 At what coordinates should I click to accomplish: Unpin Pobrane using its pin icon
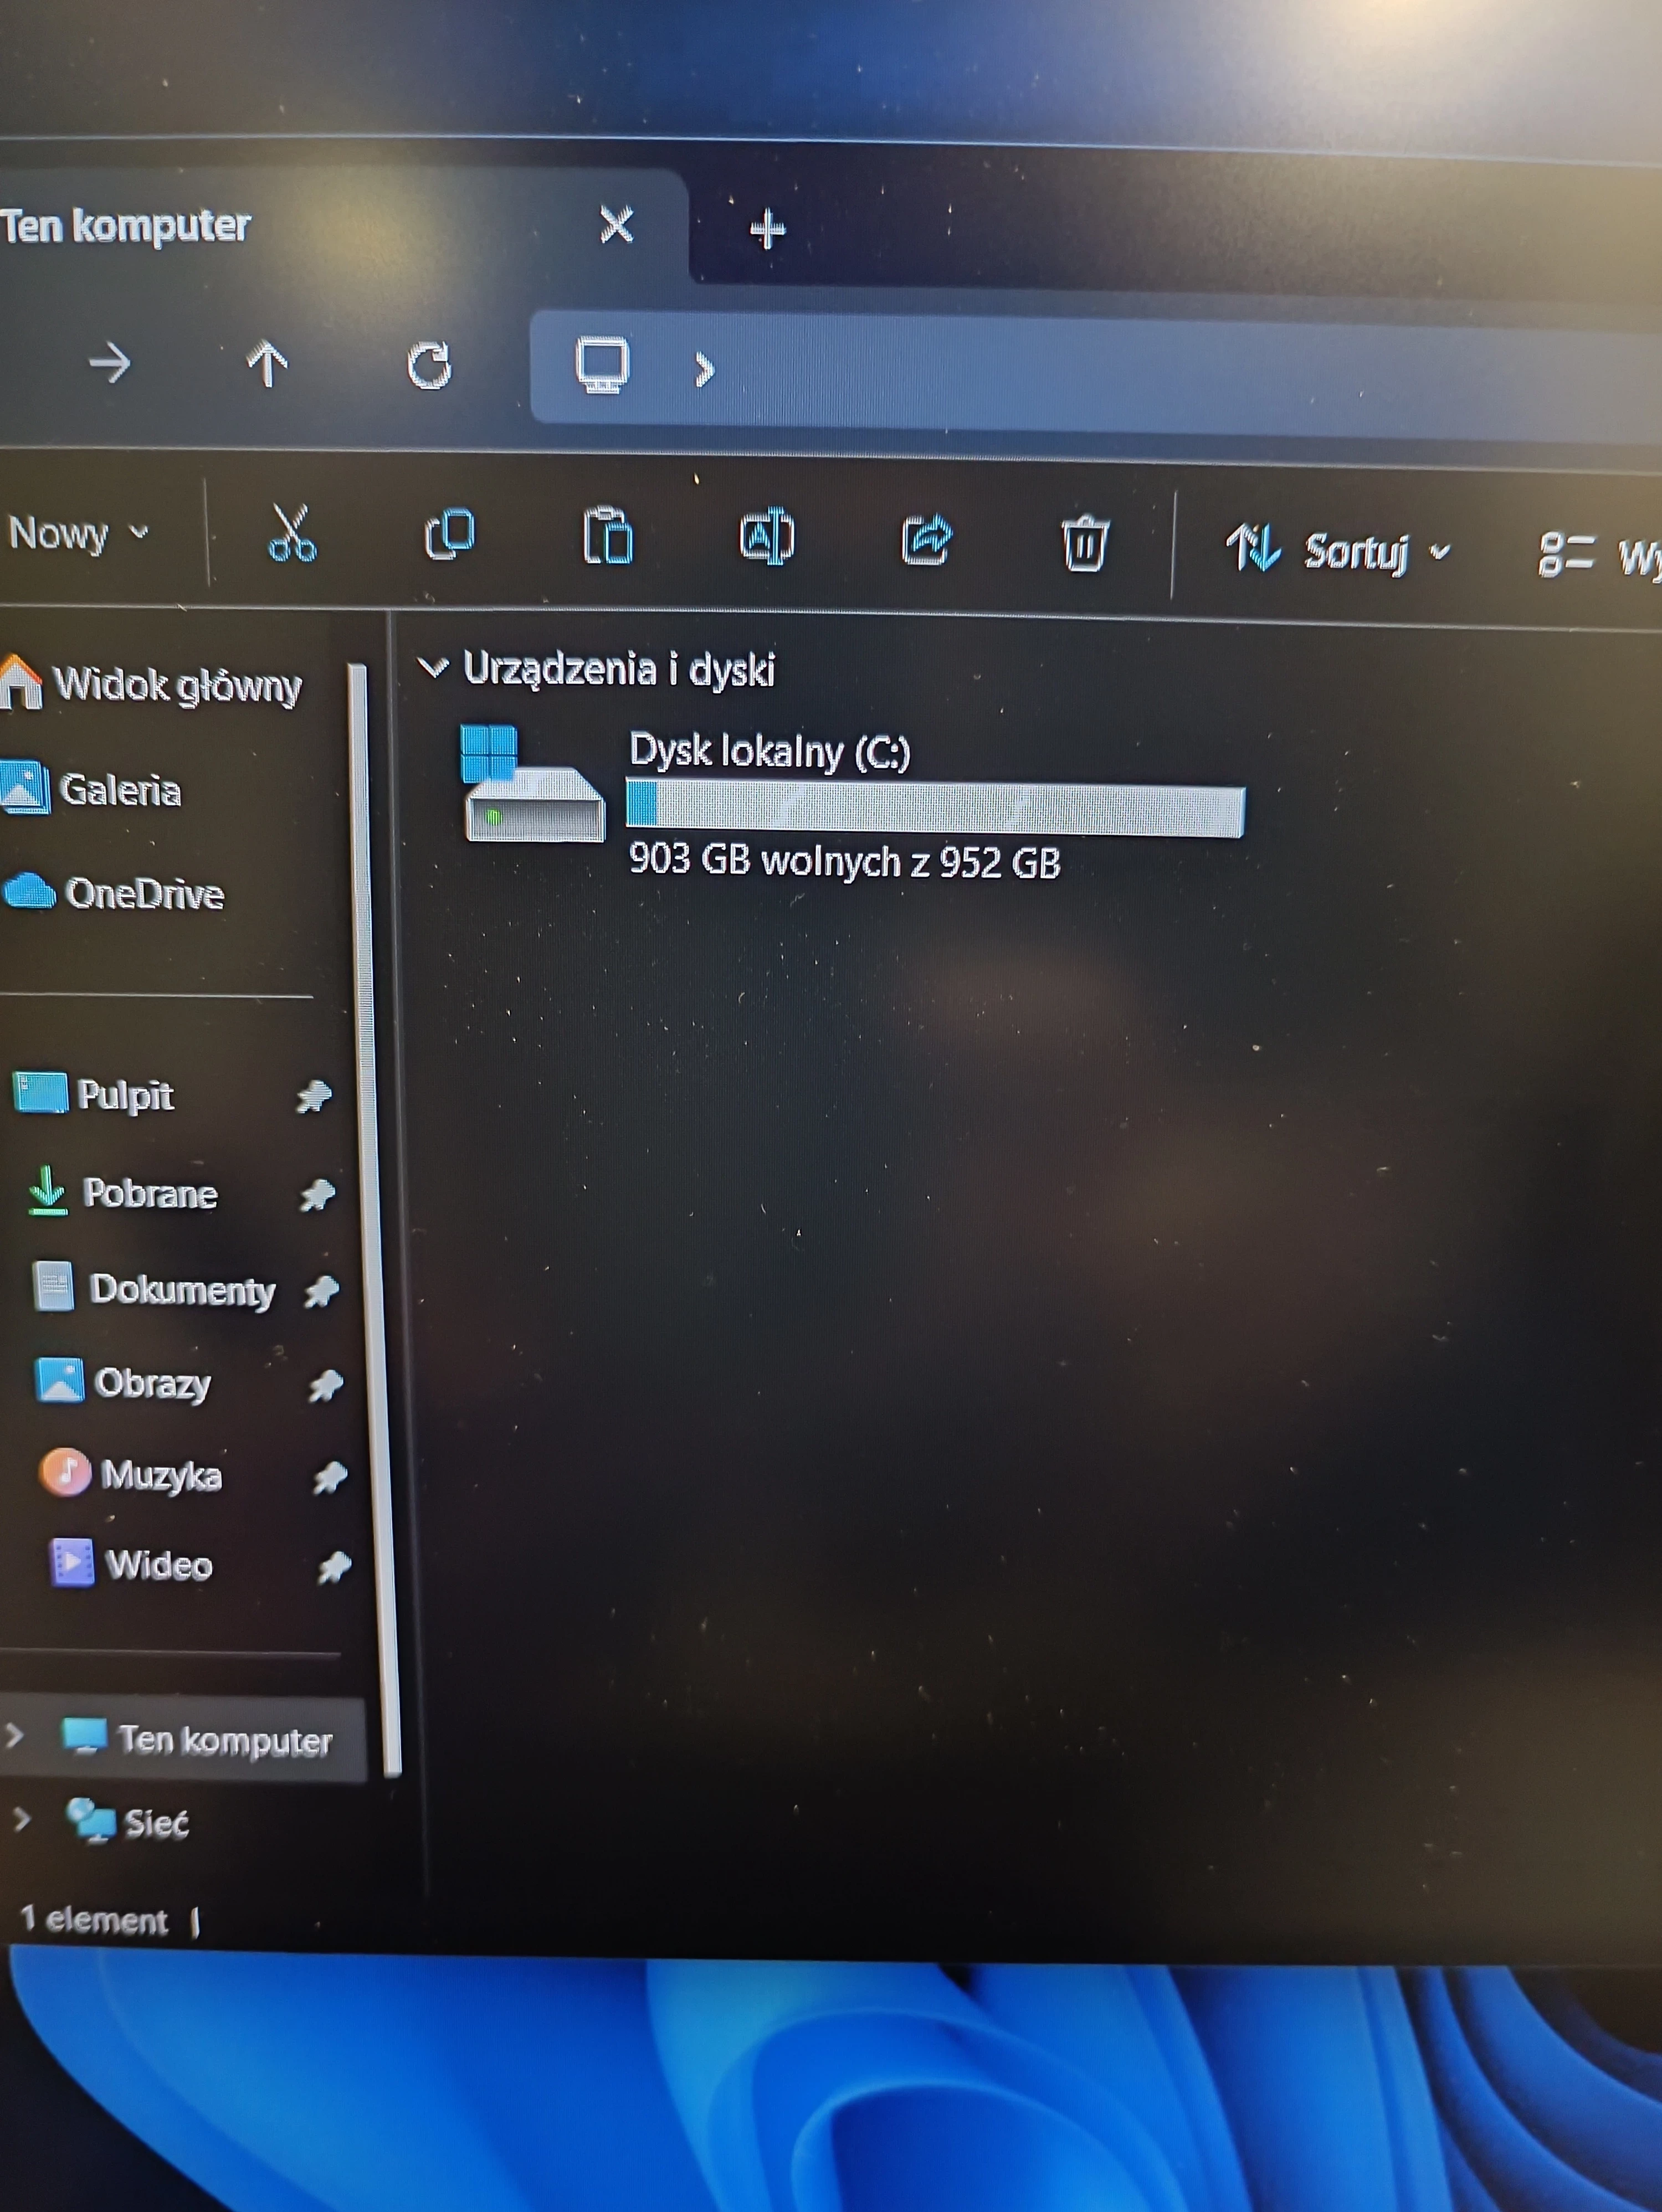click(x=317, y=1194)
